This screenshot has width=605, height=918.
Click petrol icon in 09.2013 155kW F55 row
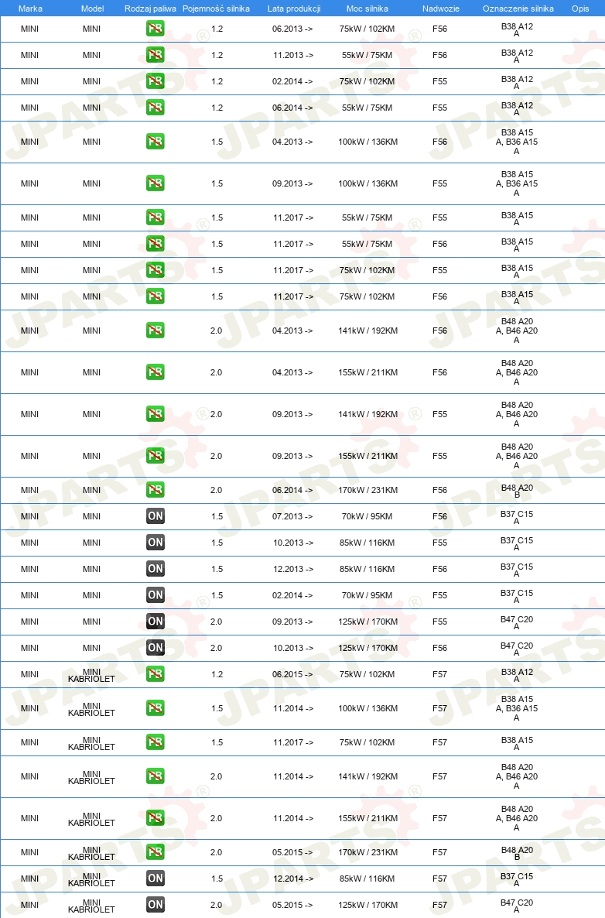(155, 455)
